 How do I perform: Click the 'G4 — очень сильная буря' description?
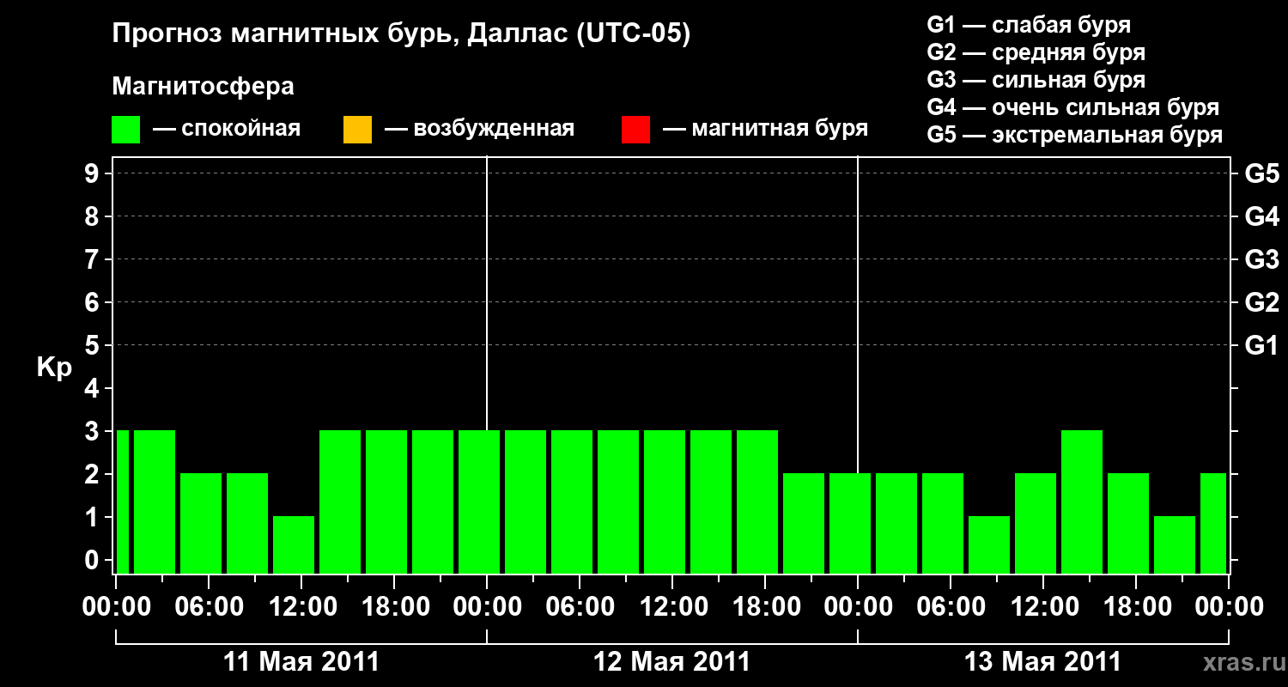1072,107
